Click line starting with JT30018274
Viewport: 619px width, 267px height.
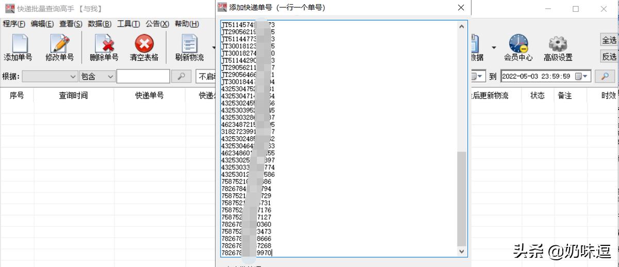point(248,53)
